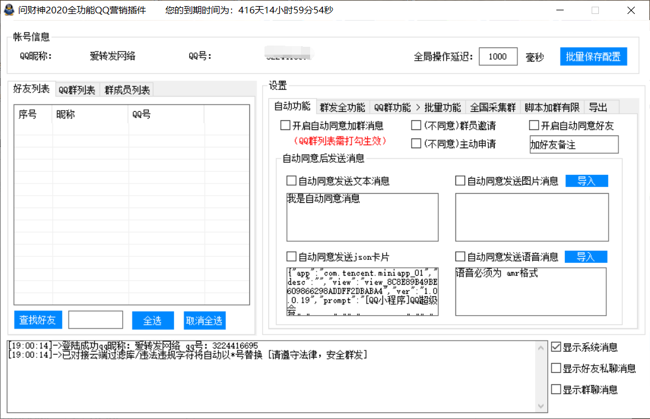Viewport: 650px width, 419px height.
Task: Click the 昵称 column header
Action: [x=91, y=114]
